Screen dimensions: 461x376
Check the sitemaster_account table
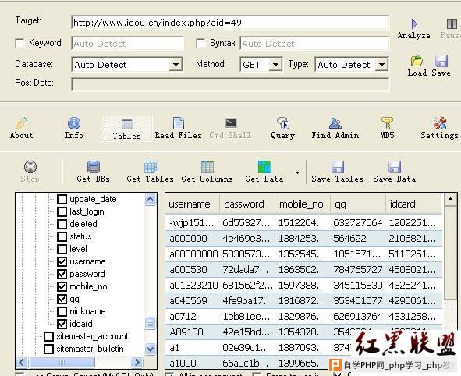[48, 336]
